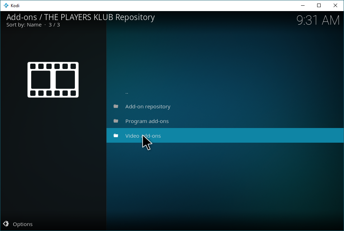
Task: Click the 9:31 AM clock display
Action: 318,20
